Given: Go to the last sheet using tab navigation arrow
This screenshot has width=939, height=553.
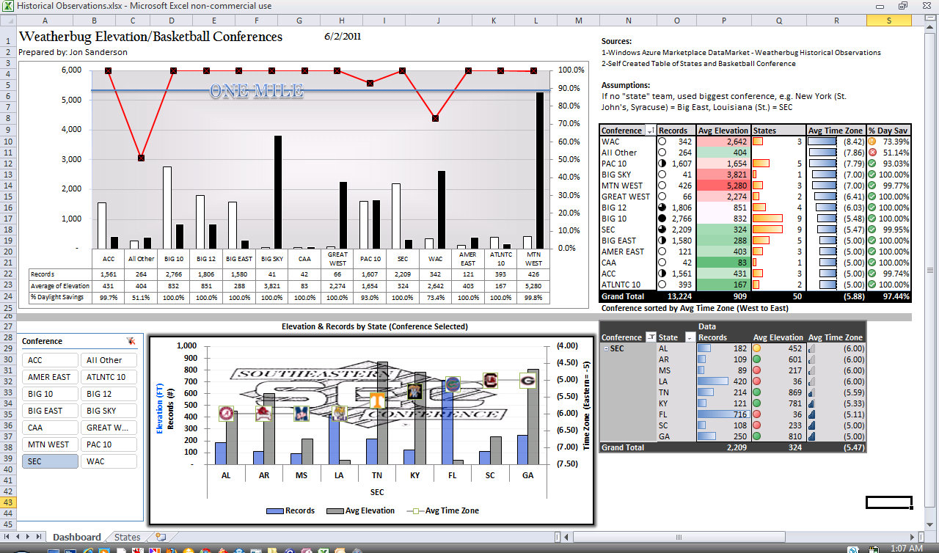Looking at the screenshot, I should [x=40, y=538].
